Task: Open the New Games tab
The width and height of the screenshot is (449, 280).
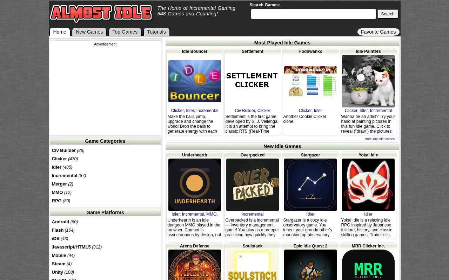Action: [89, 32]
